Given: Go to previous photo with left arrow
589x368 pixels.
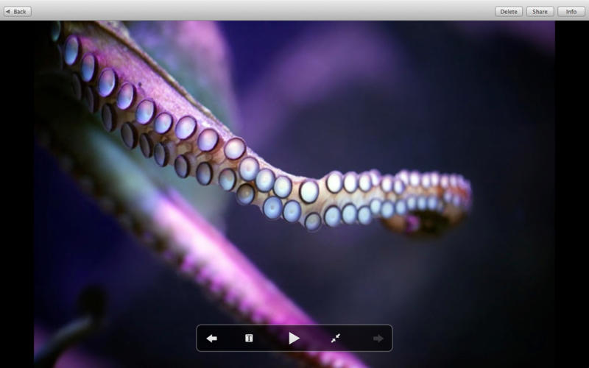Looking at the screenshot, I should point(212,339).
